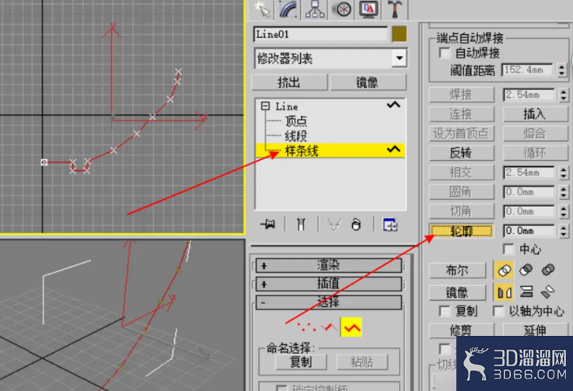573x391 pixels.
Task: Click the 切角 button
Action: (x=462, y=211)
